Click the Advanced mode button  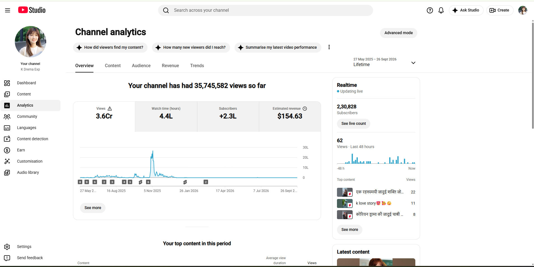(399, 33)
